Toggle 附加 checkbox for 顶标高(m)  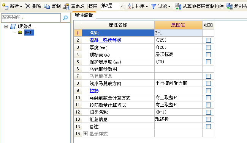click(208, 54)
